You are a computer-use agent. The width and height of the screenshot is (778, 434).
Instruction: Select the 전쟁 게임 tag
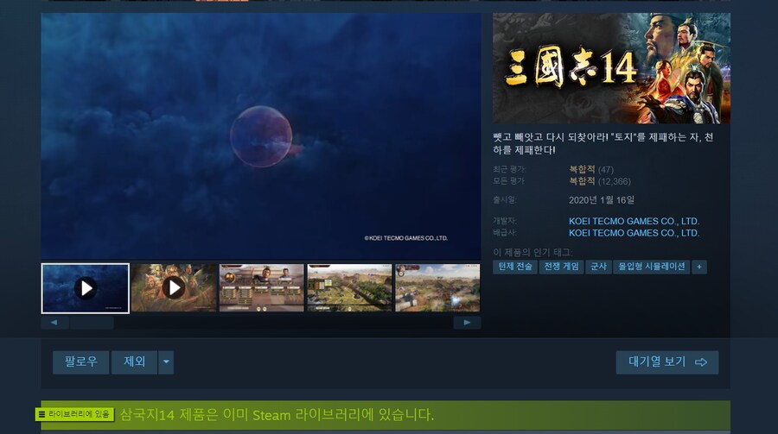coord(561,267)
